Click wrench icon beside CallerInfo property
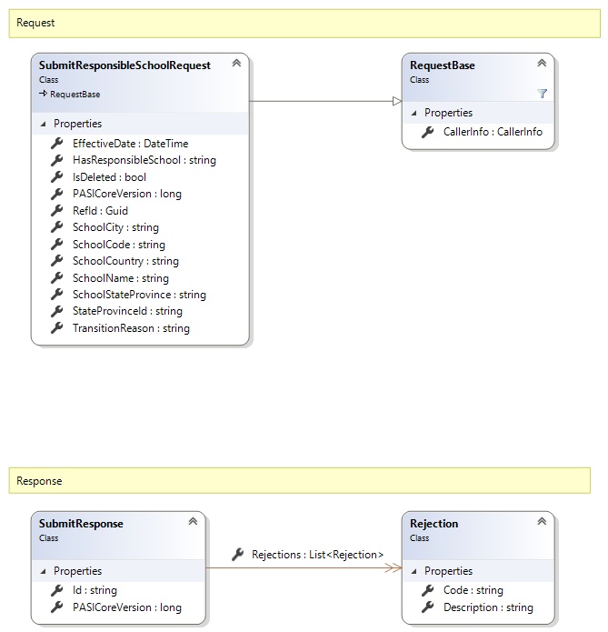 (x=428, y=133)
